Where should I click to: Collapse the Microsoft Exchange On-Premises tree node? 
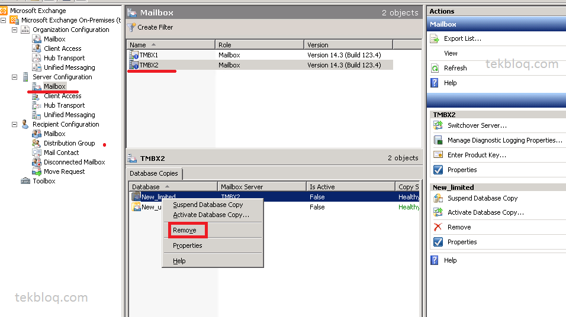coord(3,20)
